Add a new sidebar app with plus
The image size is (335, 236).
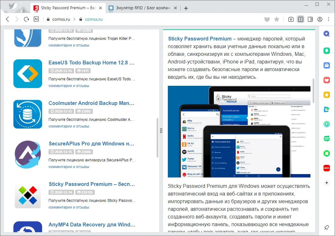(326, 183)
